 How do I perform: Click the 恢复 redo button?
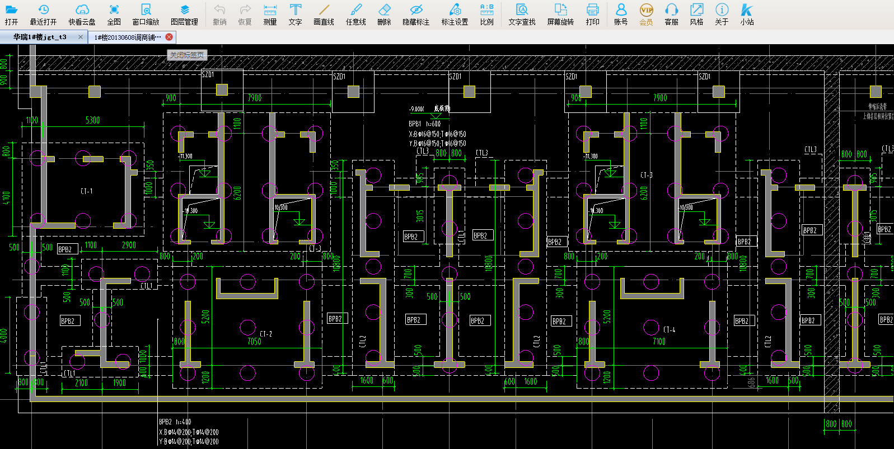[245, 15]
